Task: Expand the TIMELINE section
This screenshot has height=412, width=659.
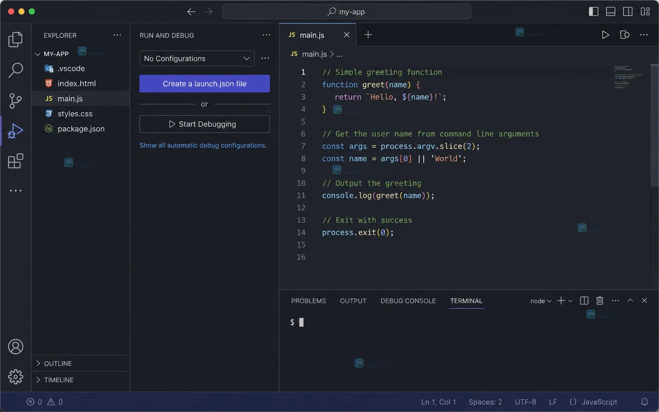Action: tap(81, 380)
